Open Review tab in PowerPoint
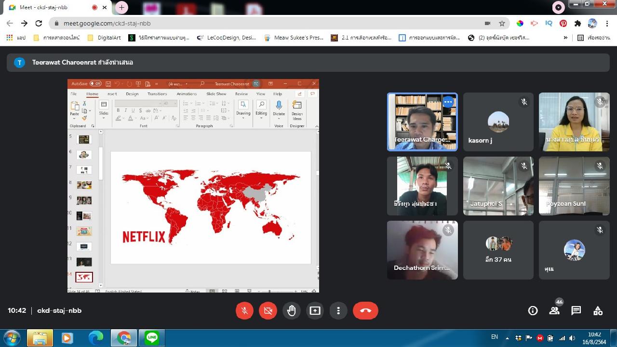 pyautogui.click(x=241, y=94)
